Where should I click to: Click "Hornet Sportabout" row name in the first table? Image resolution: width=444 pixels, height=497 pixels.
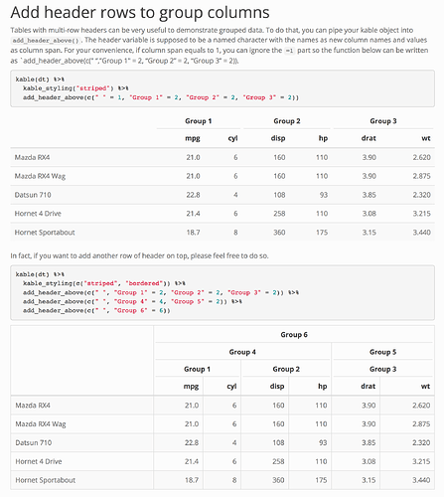(45, 233)
